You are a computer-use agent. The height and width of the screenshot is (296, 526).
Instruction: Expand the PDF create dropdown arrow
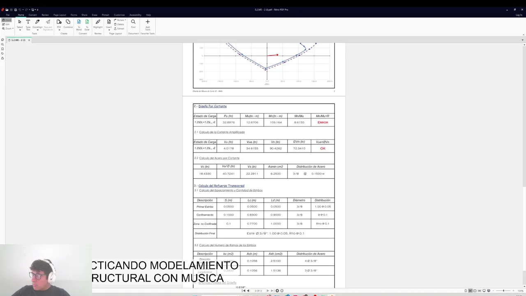pos(59,30)
